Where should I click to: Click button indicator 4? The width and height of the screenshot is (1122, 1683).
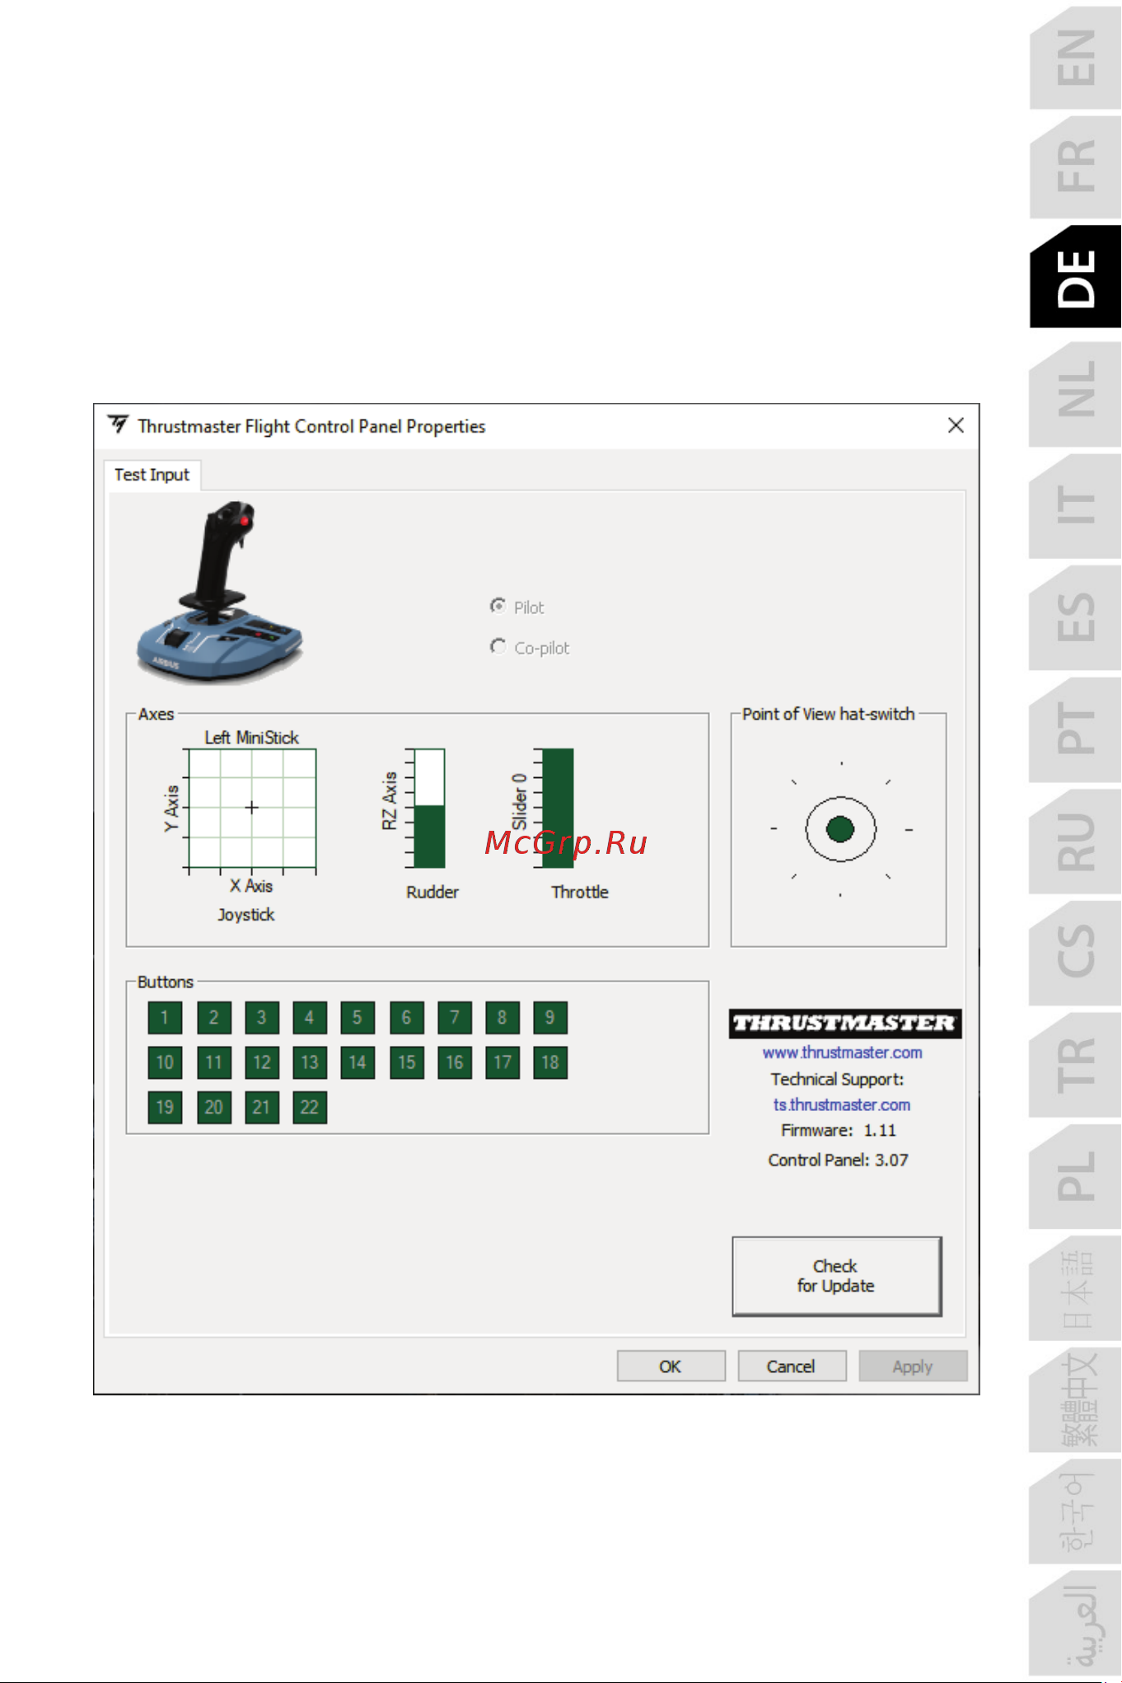[x=310, y=1018]
